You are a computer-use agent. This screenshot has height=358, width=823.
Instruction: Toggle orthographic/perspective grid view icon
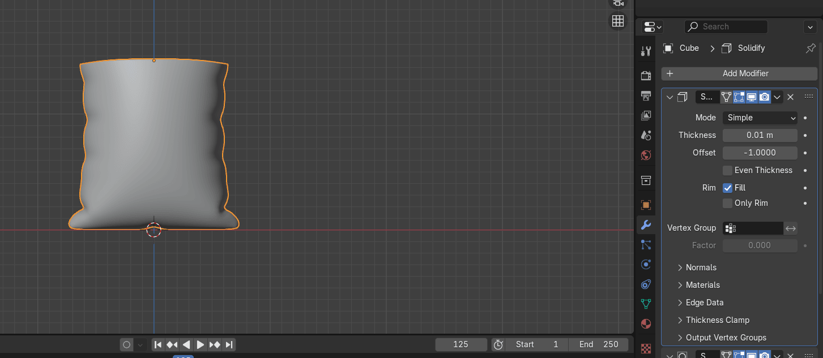pyautogui.click(x=617, y=21)
